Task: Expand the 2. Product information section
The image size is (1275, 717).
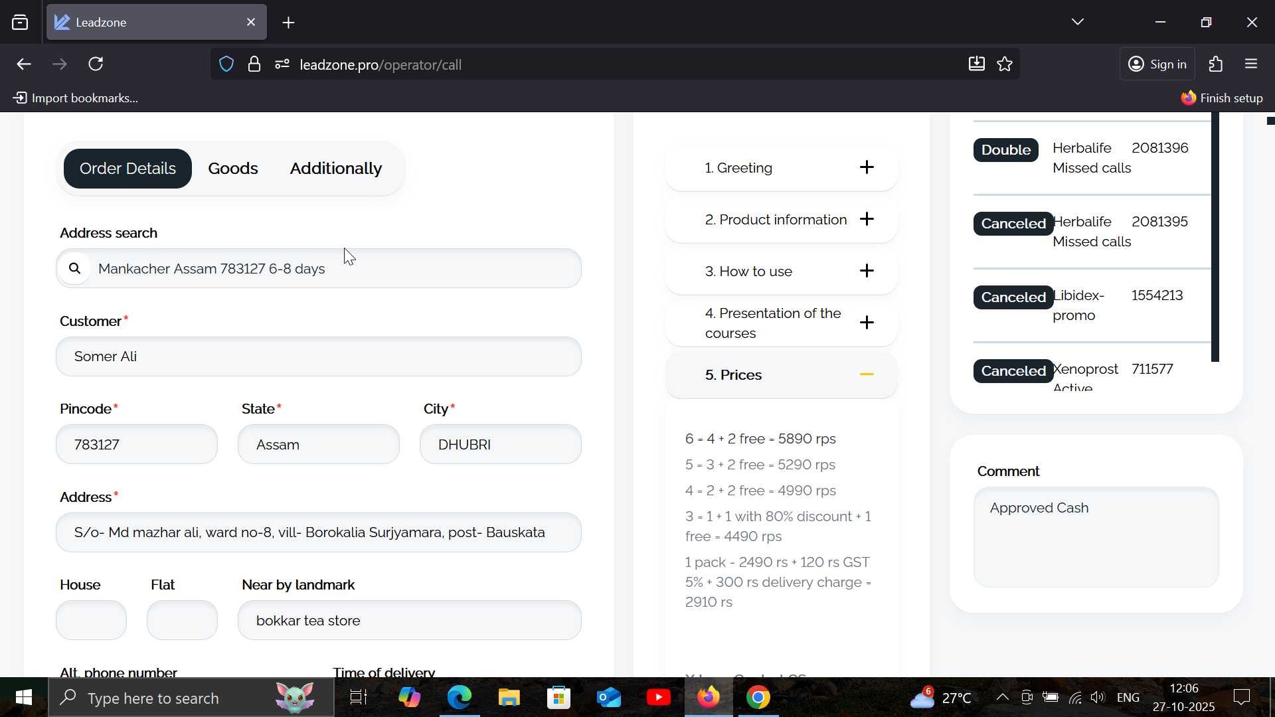Action: pos(867,219)
